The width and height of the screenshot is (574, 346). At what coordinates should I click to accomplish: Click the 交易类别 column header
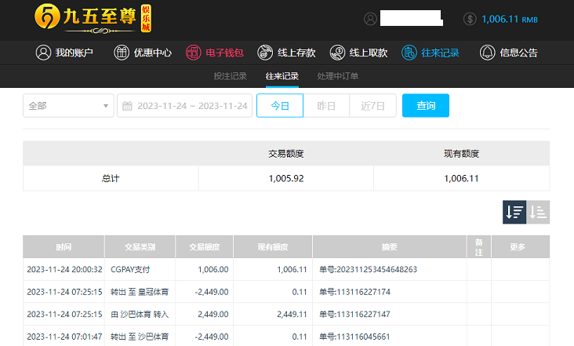[140, 247]
